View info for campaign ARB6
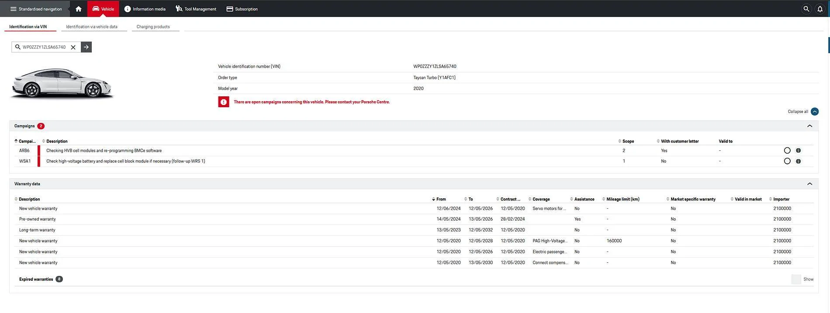Viewport: 830px width, 313px height. click(798, 150)
